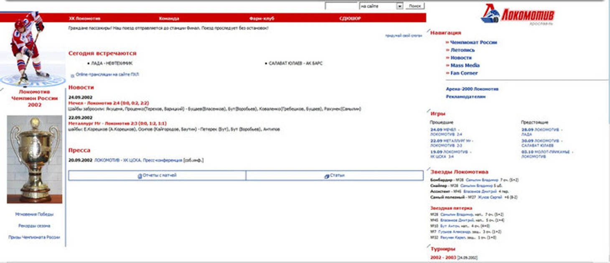Viewport: 610px width, 263px height.
Task: Click the Сегодня встречаются heading
Action: [x=102, y=53]
